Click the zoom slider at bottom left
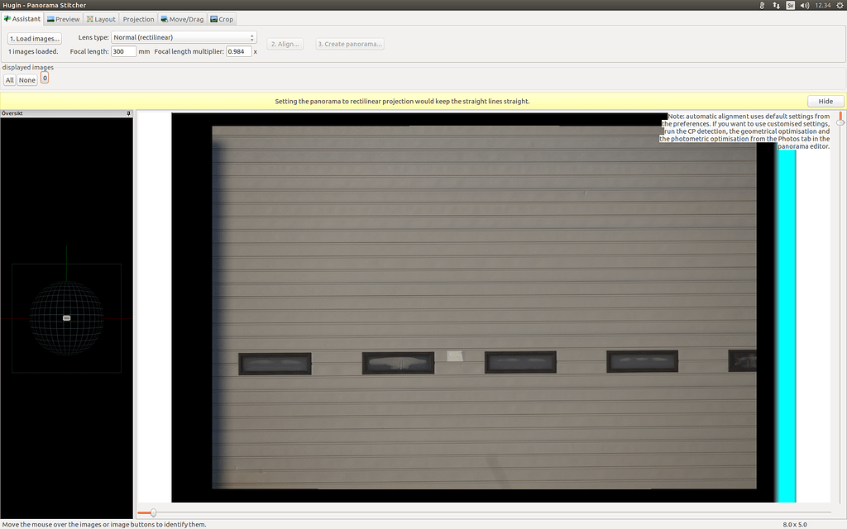847x529 pixels. (x=151, y=512)
